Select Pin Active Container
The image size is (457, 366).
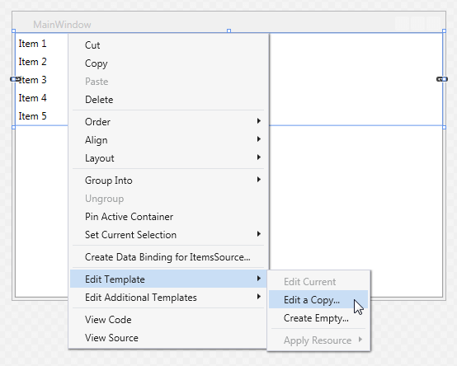(168, 217)
